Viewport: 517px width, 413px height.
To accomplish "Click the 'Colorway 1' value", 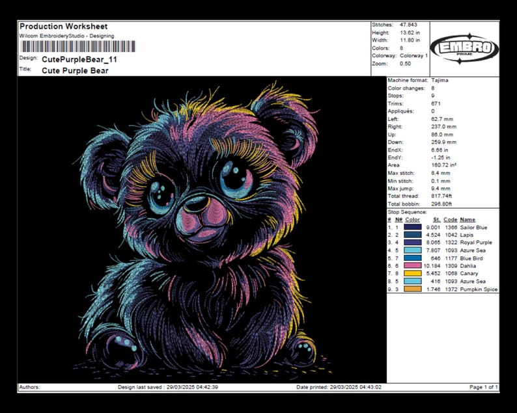I will pyautogui.click(x=414, y=56).
